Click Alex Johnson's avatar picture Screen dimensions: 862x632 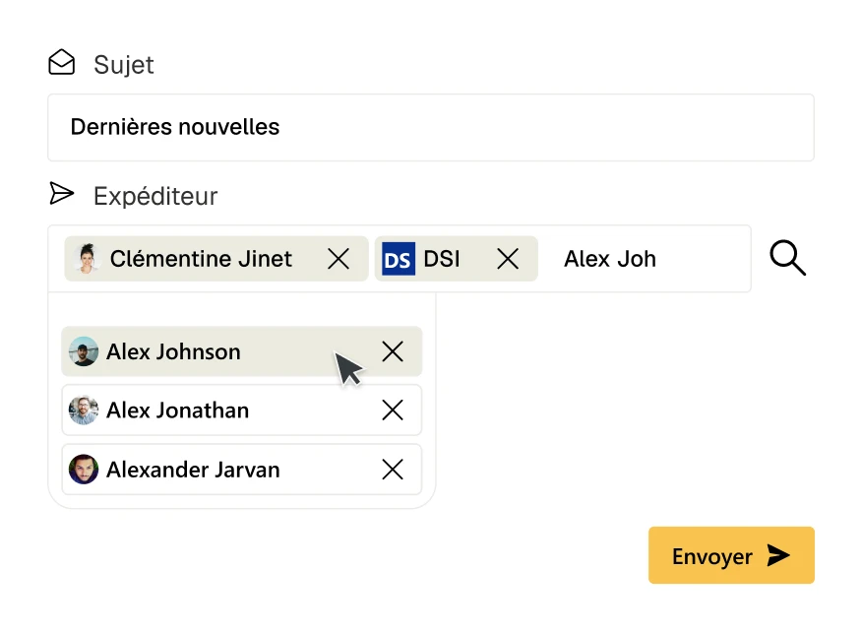[x=84, y=351]
